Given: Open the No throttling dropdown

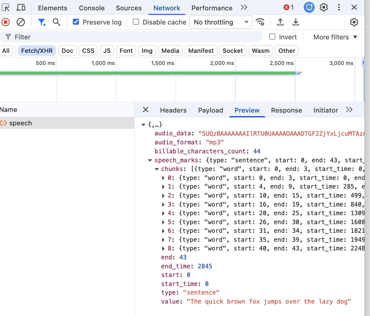Looking at the screenshot, I should click(221, 22).
